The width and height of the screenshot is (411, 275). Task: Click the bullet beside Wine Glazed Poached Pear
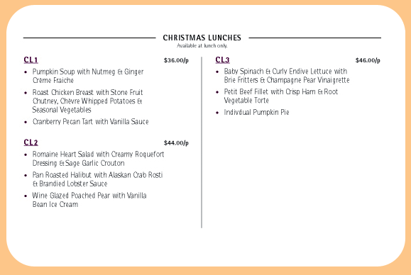pos(26,196)
